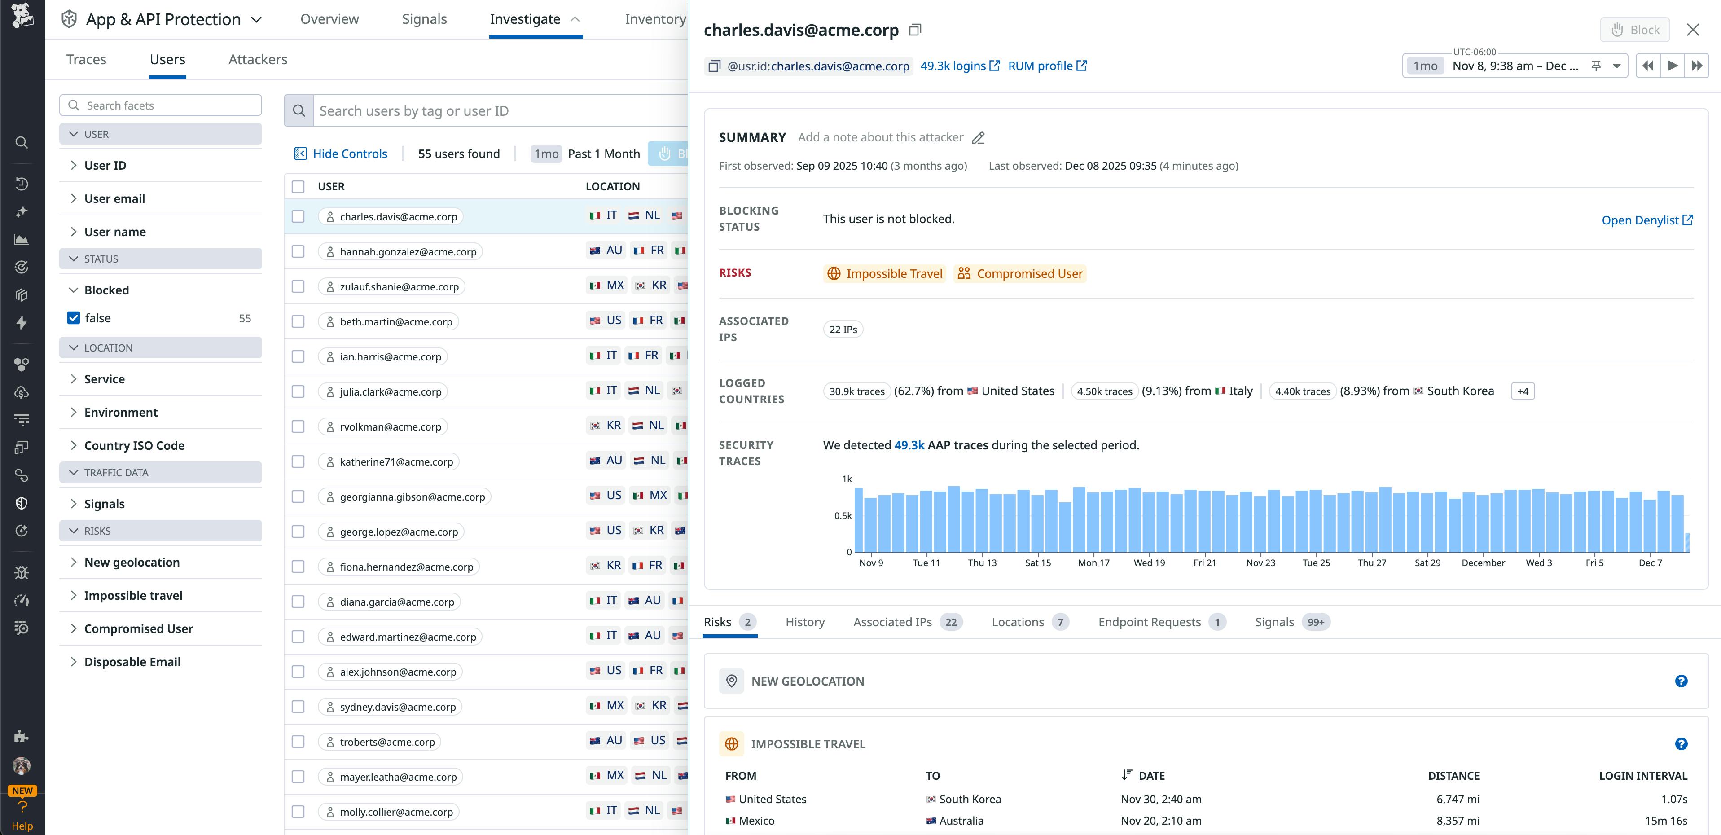Click the cloud cost dollar icon in sidebar
This screenshot has width=1721, height=835.
point(22,392)
